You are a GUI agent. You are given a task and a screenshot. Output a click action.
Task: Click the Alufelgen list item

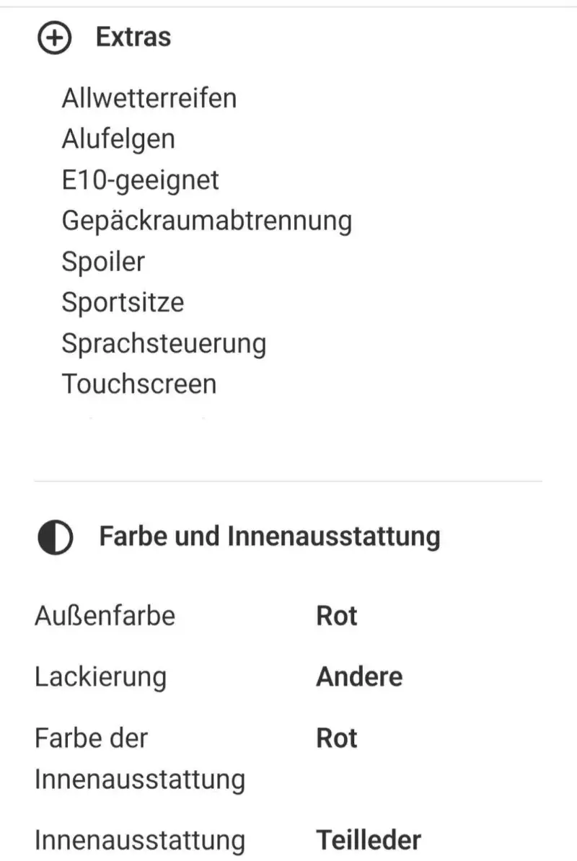click(x=118, y=139)
